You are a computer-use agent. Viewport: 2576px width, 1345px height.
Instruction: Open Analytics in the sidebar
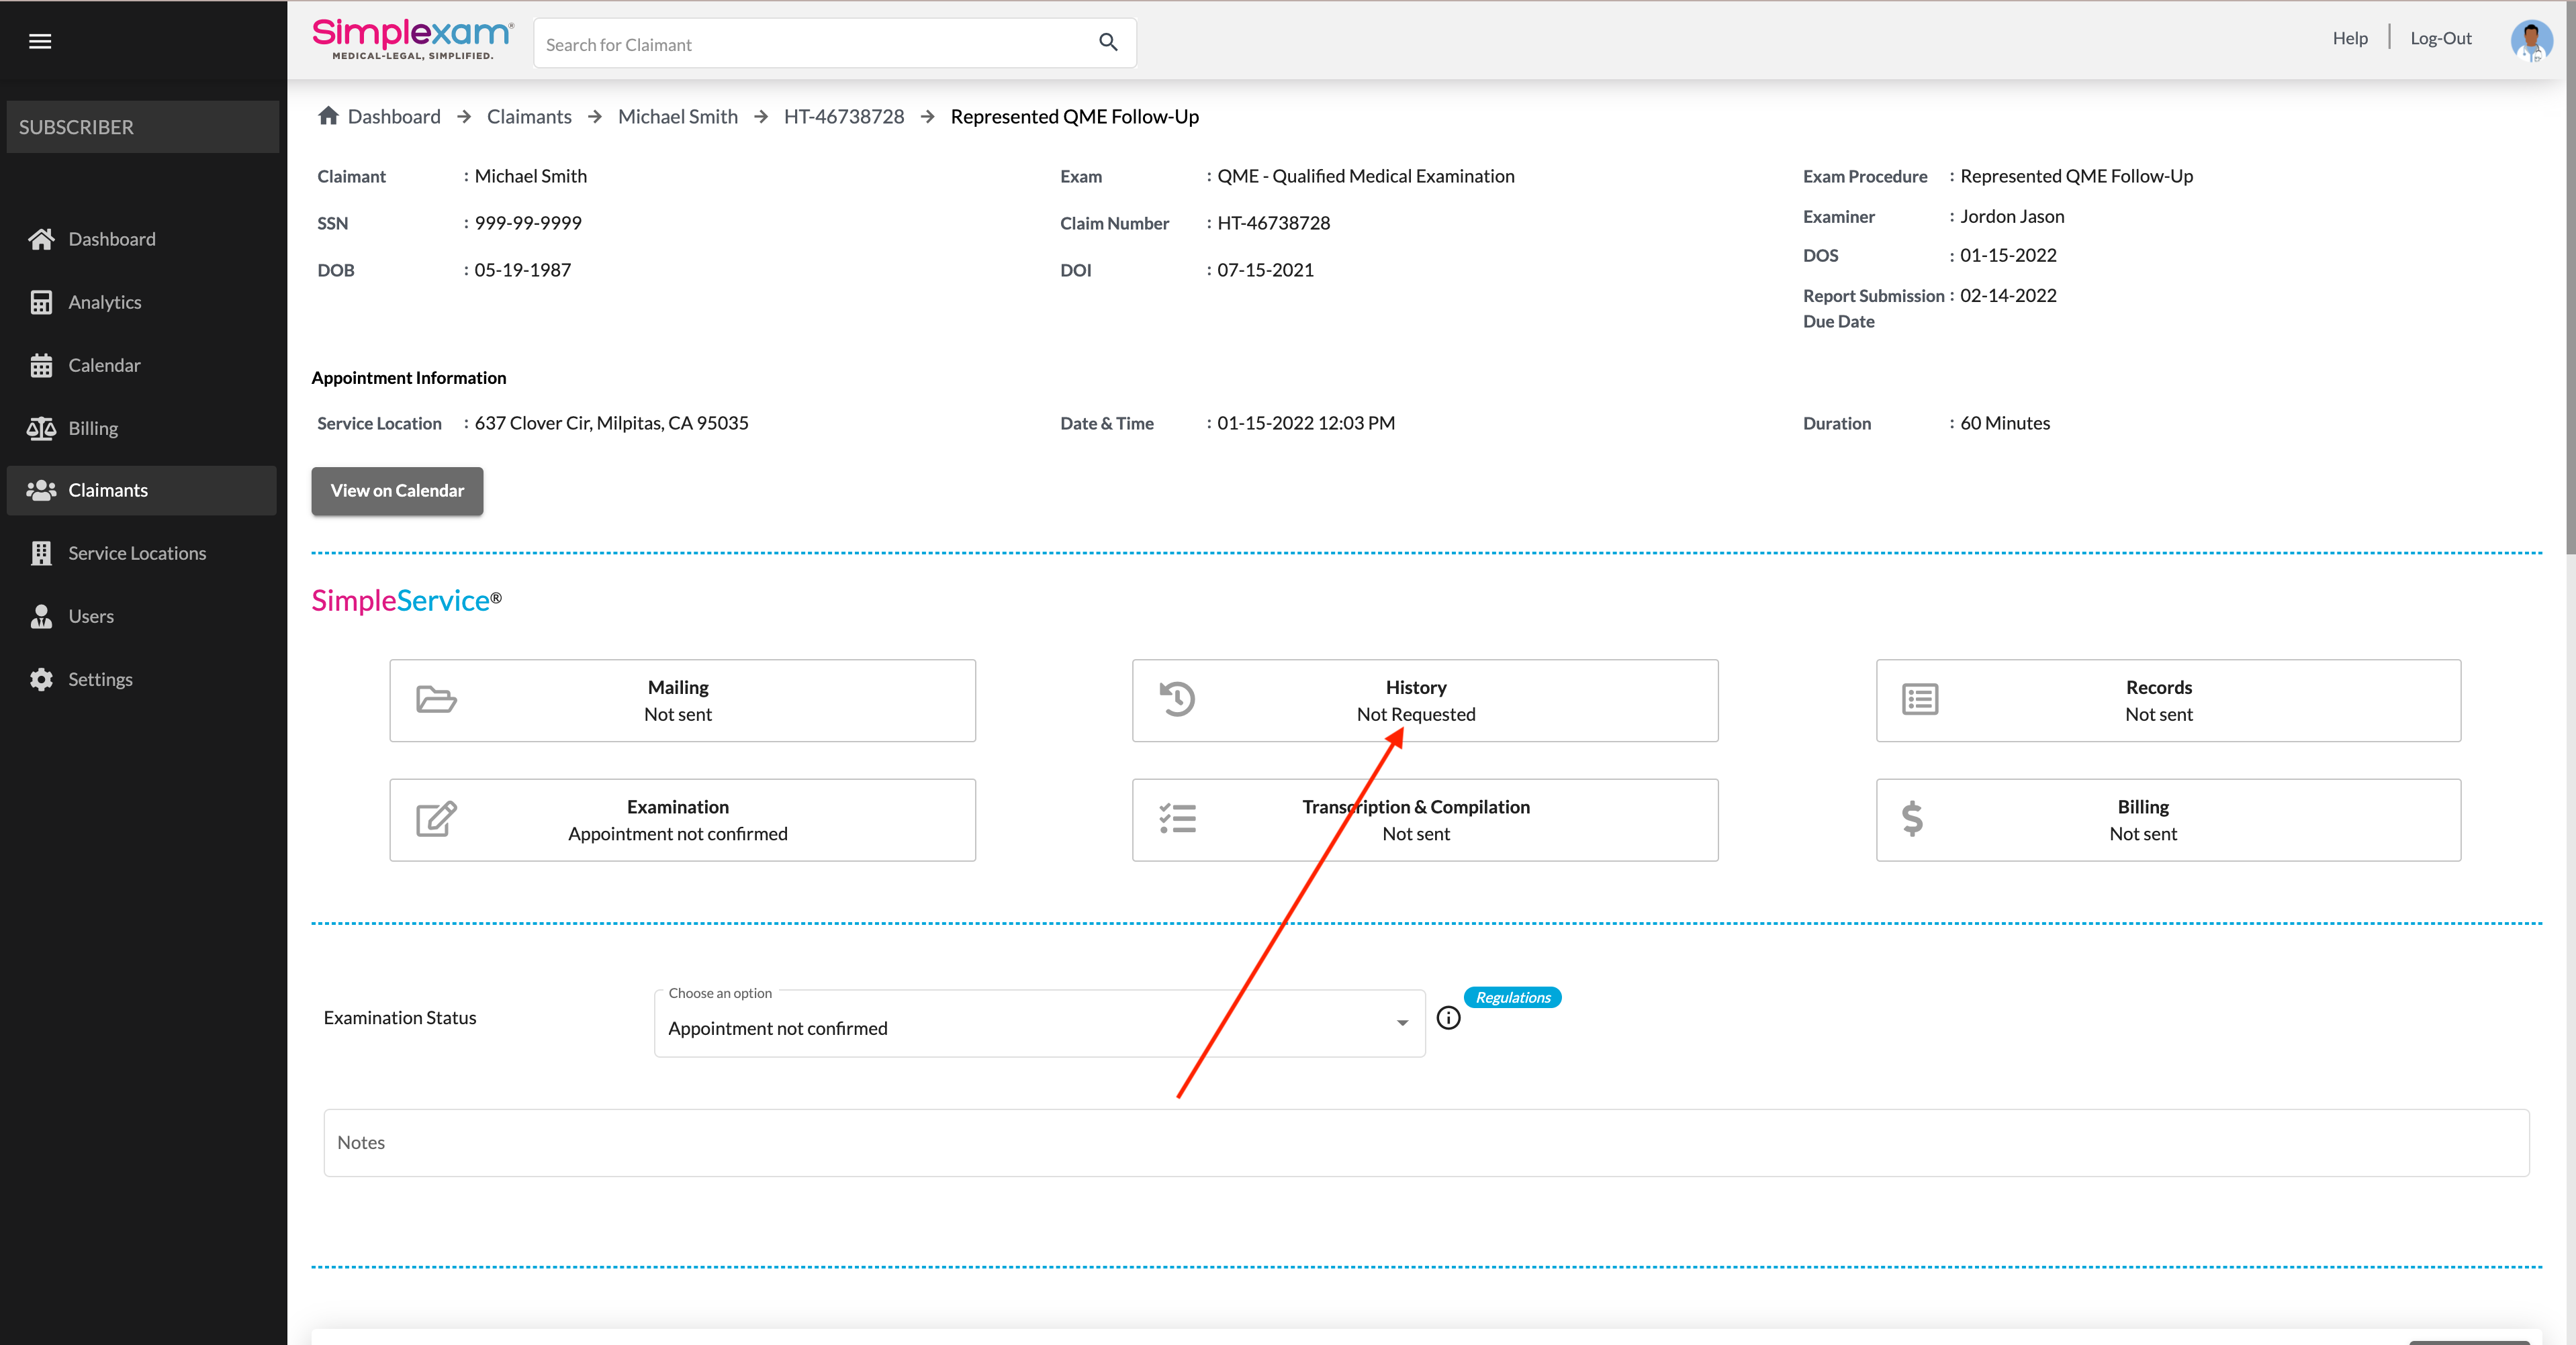pyautogui.click(x=105, y=302)
